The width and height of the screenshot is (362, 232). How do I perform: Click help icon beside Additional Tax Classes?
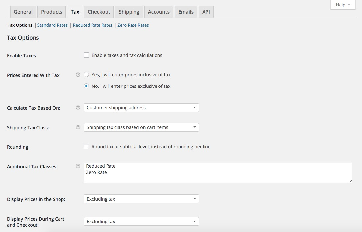pos(78,166)
